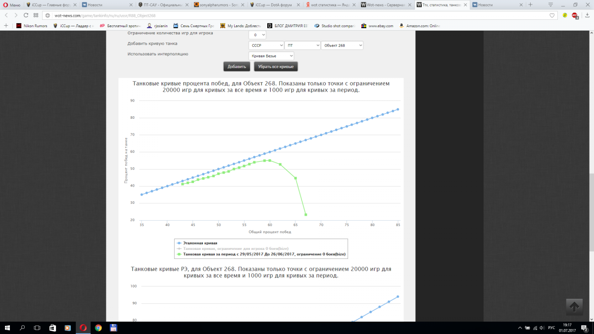The width and height of the screenshot is (594, 334).
Task: Open the Windows Start menu
Action: (x=7, y=328)
